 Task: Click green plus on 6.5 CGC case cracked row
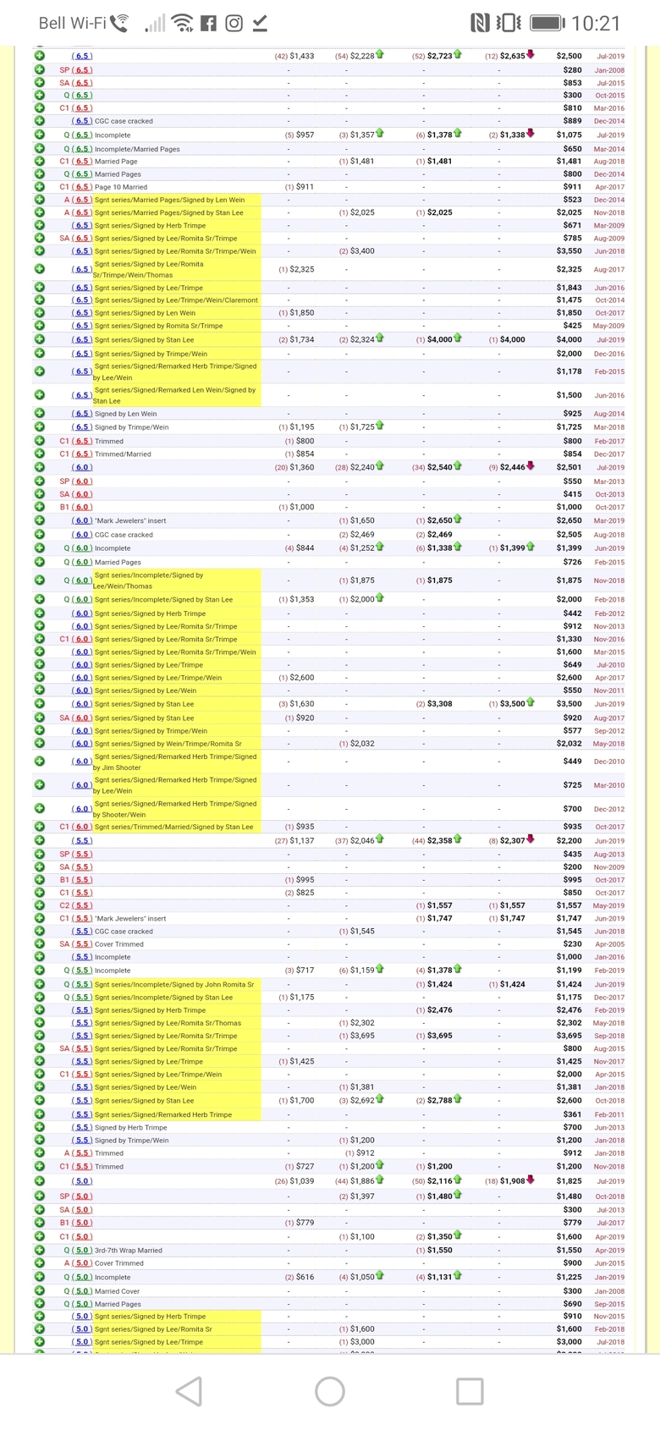click(x=39, y=121)
